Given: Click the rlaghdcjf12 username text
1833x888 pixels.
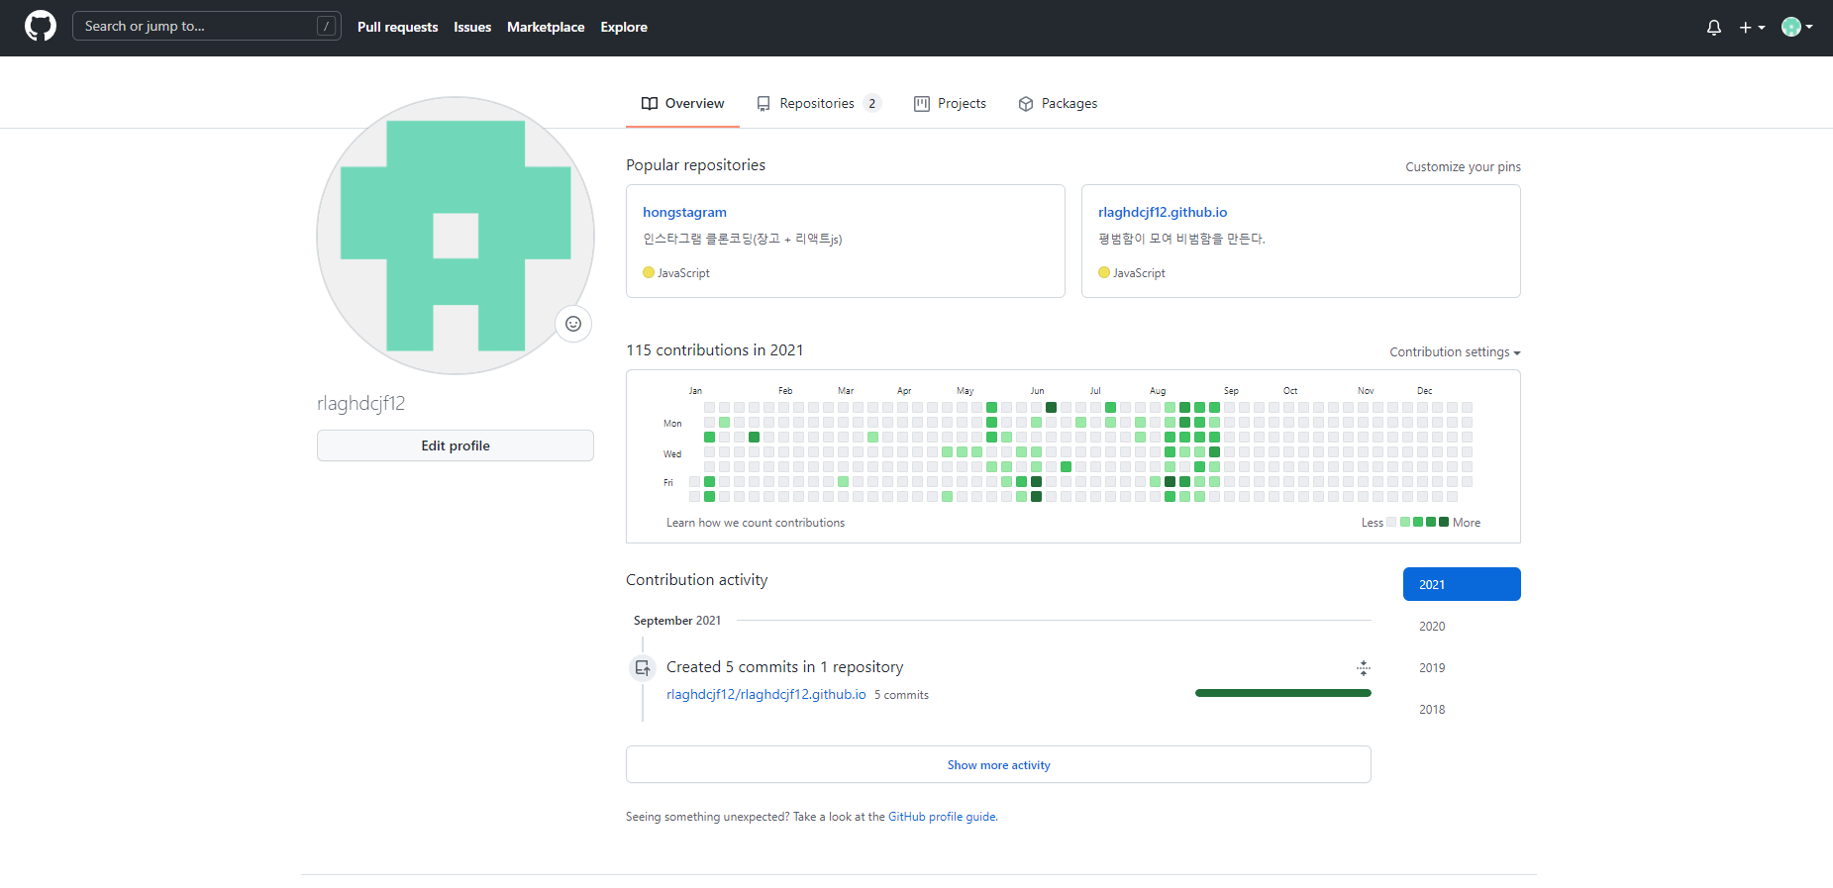Looking at the screenshot, I should tap(361, 403).
